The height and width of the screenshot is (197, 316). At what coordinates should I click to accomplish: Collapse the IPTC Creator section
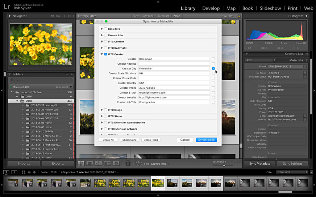tap(102, 54)
